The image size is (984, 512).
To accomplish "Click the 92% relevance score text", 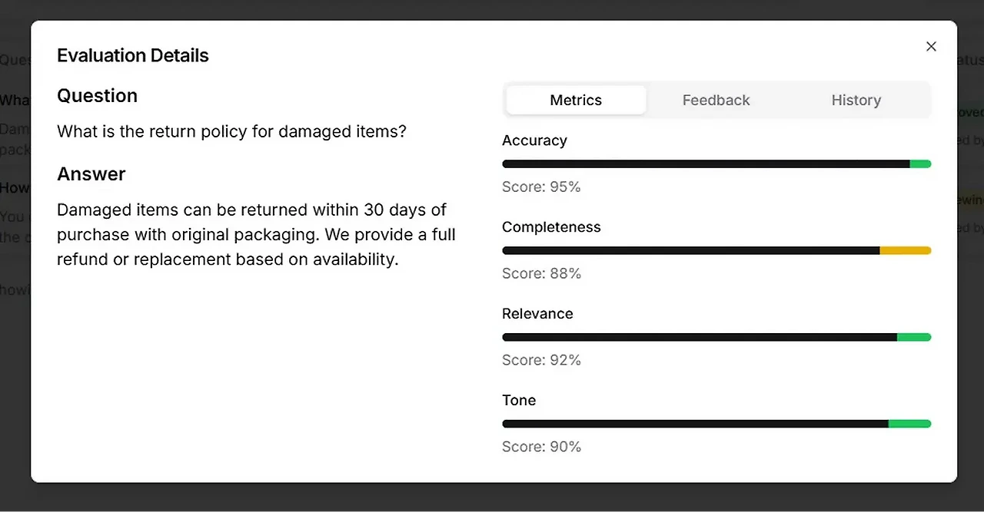I will click(541, 360).
